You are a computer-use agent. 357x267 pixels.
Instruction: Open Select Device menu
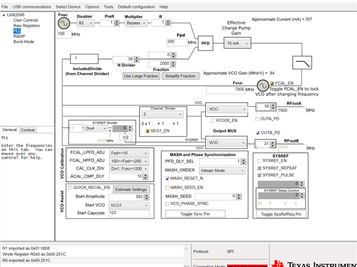[x=68, y=7]
